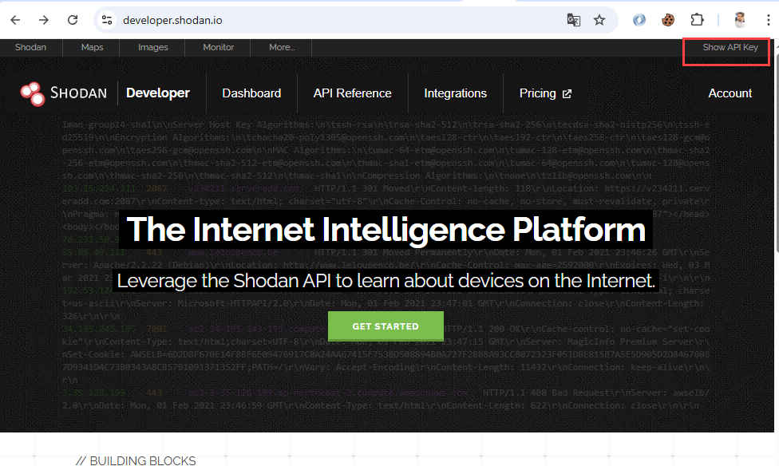This screenshot has height=466, width=779.
Task: Click the "Leverage the Shodan API" subtitle
Action: click(386, 281)
